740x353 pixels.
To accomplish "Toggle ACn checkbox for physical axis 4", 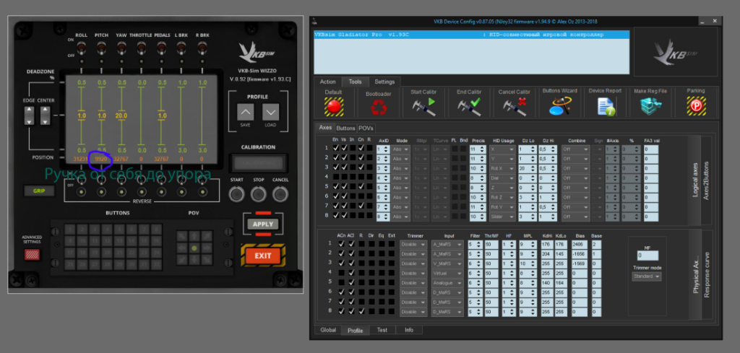I will click(341, 272).
